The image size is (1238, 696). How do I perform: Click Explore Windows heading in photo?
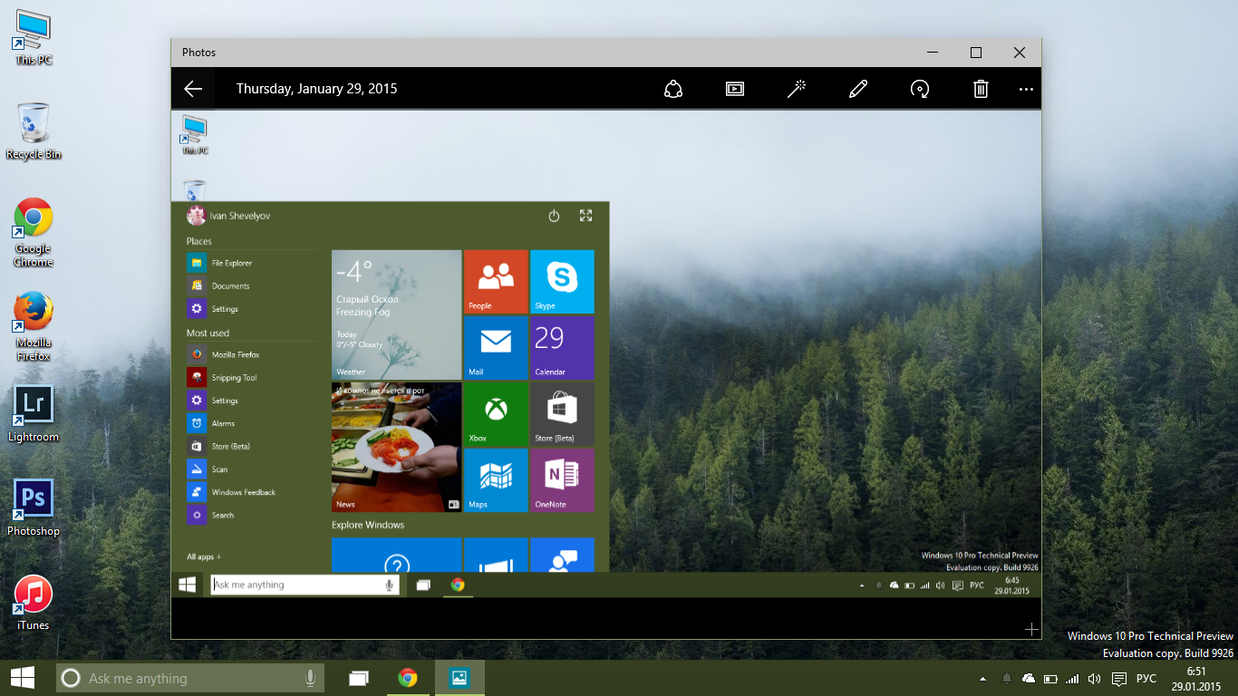368,525
